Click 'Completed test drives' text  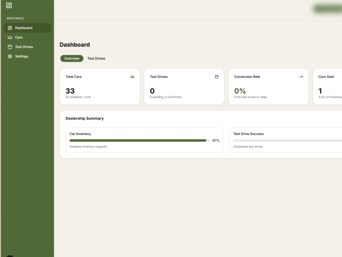click(248, 147)
